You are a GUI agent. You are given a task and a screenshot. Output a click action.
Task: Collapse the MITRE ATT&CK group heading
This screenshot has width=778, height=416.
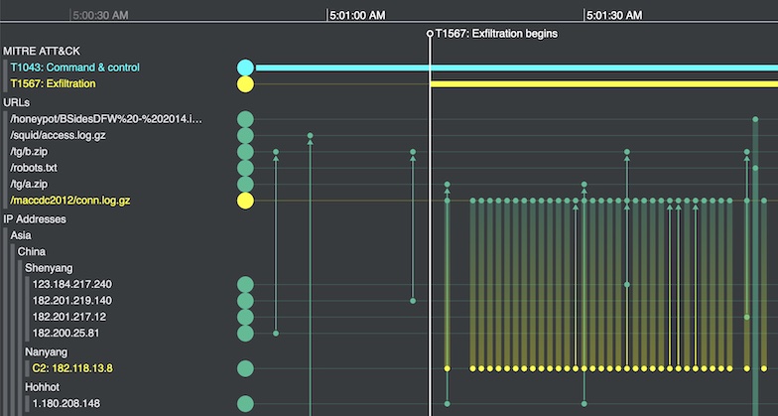pos(41,51)
